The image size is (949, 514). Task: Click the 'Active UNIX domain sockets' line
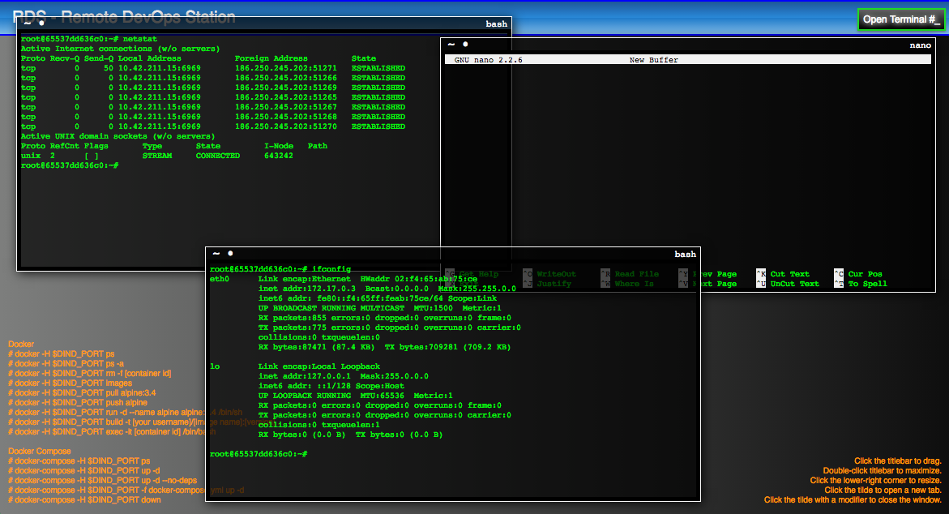(x=118, y=136)
